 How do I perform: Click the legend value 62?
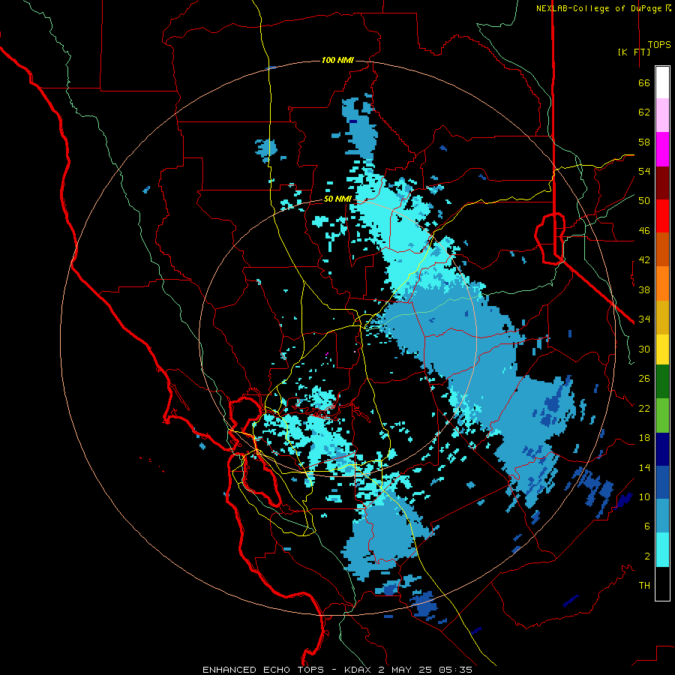coord(644,112)
